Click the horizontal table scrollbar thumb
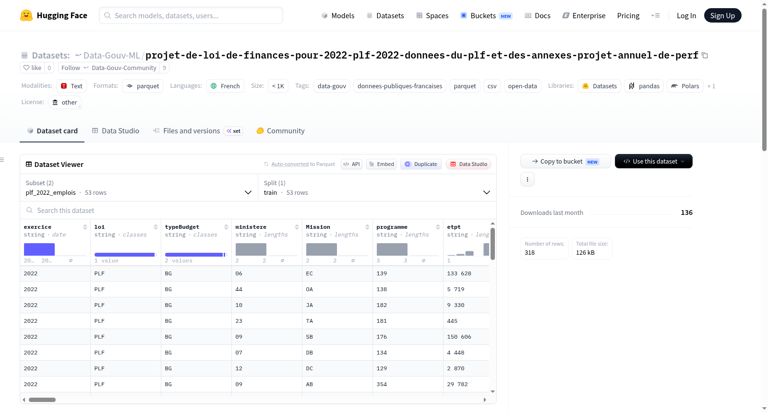Viewport: 768px width, 413px height. (x=42, y=400)
